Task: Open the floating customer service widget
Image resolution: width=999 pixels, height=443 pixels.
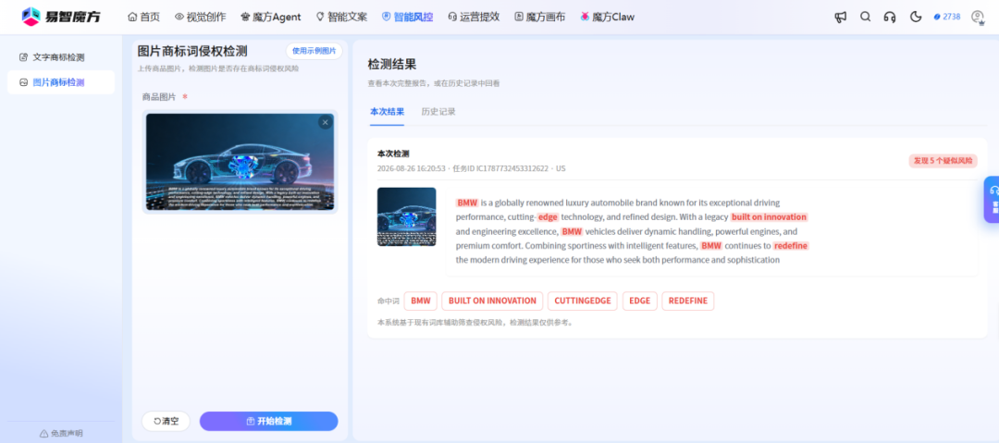Action: pos(992,200)
